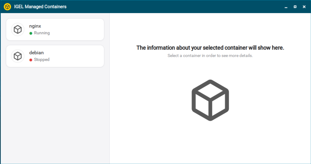This screenshot has height=164, width=311.
Task: Click the "Running" status text
Action: click(42, 33)
